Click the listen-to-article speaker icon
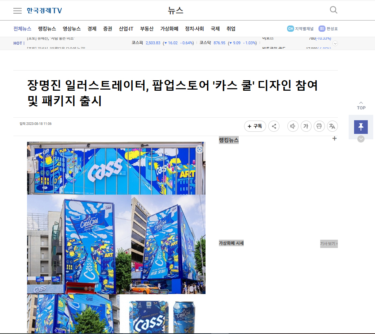The width and height of the screenshot is (375, 334). point(293,126)
